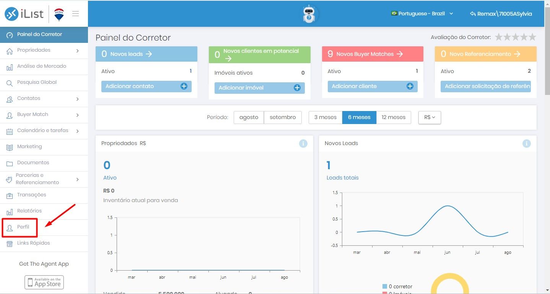Open Pesquisa Global menu item
550x294 pixels.
(44, 83)
